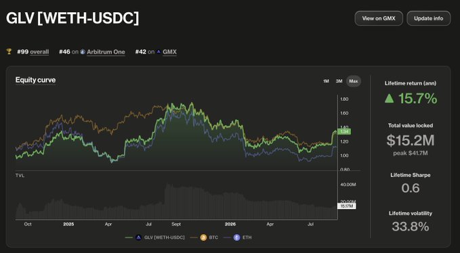Click the Lifetime Sharpe label

point(411,175)
